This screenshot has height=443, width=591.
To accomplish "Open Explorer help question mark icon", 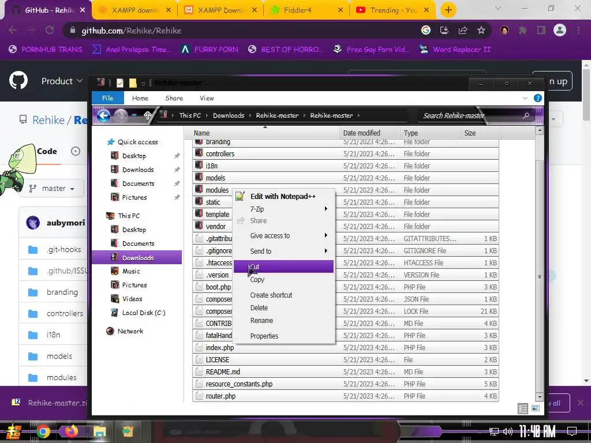I will pos(538,98).
